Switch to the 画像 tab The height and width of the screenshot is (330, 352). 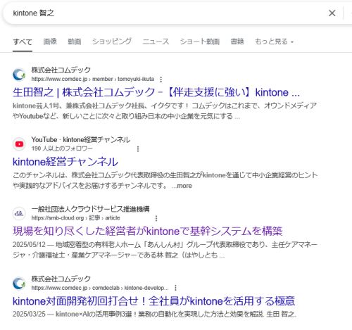point(50,42)
